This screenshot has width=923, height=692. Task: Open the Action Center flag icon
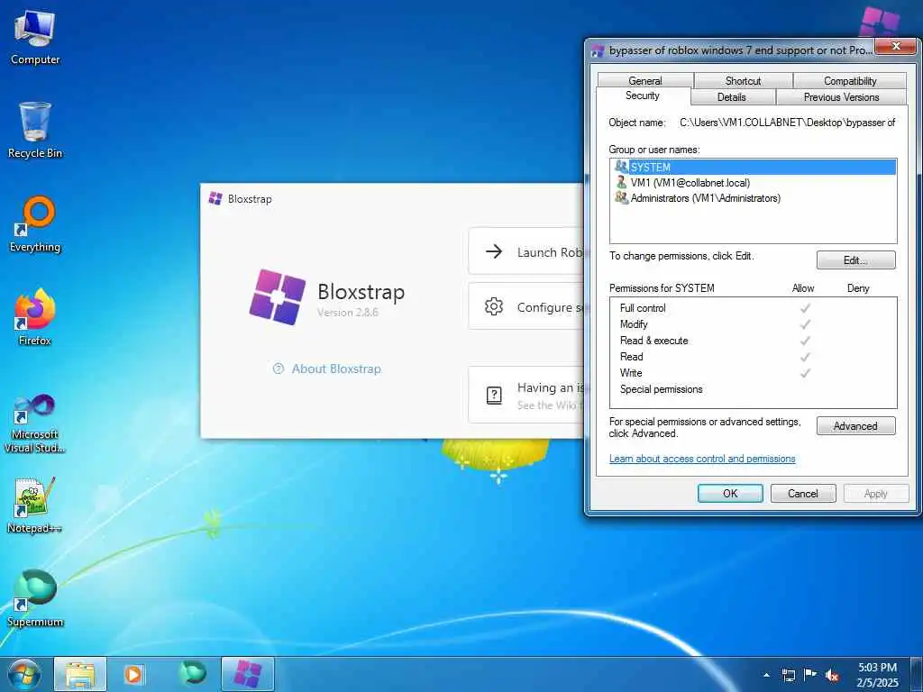pos(810,675)
